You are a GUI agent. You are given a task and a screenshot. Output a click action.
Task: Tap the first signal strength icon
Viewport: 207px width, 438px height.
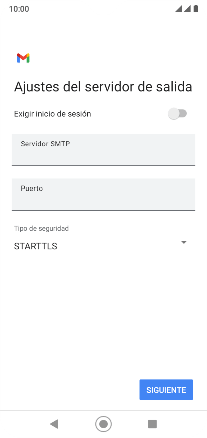178,9
